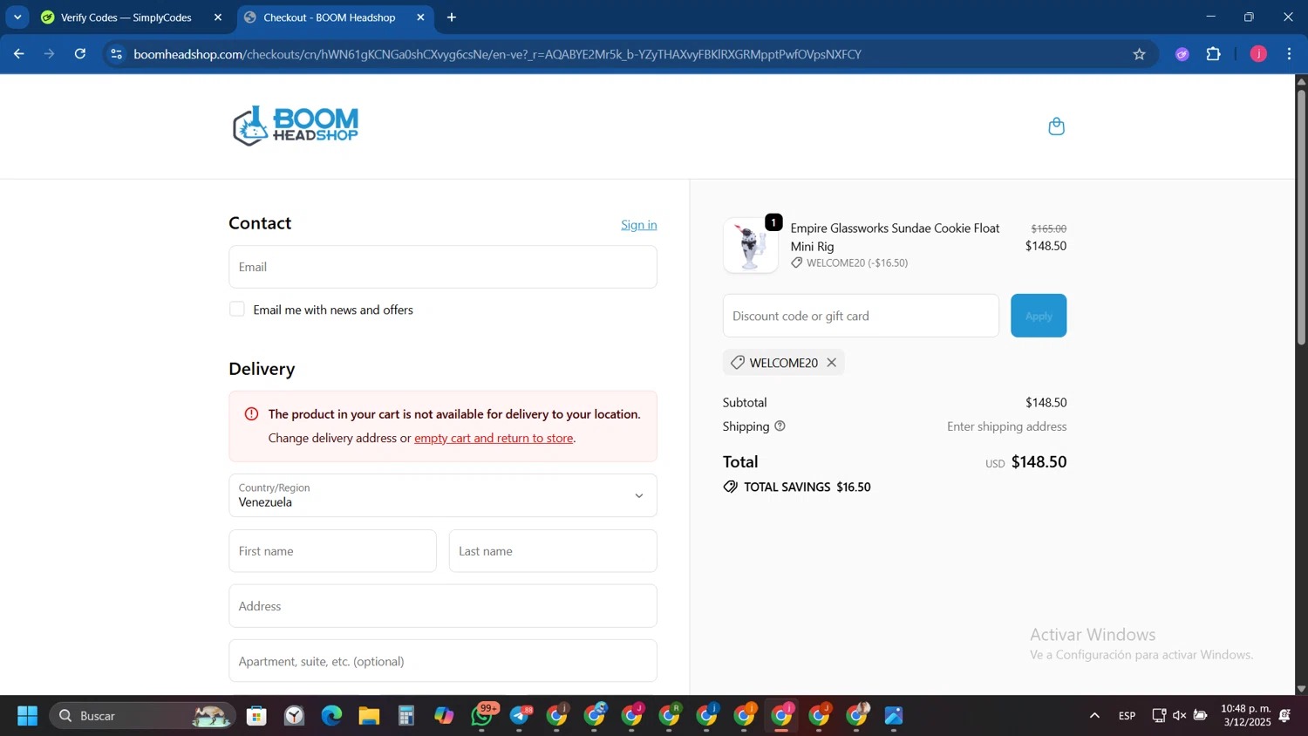Toggle Email me with news and offers
Screen dimensions: 1308x736
tap(237, 310)
